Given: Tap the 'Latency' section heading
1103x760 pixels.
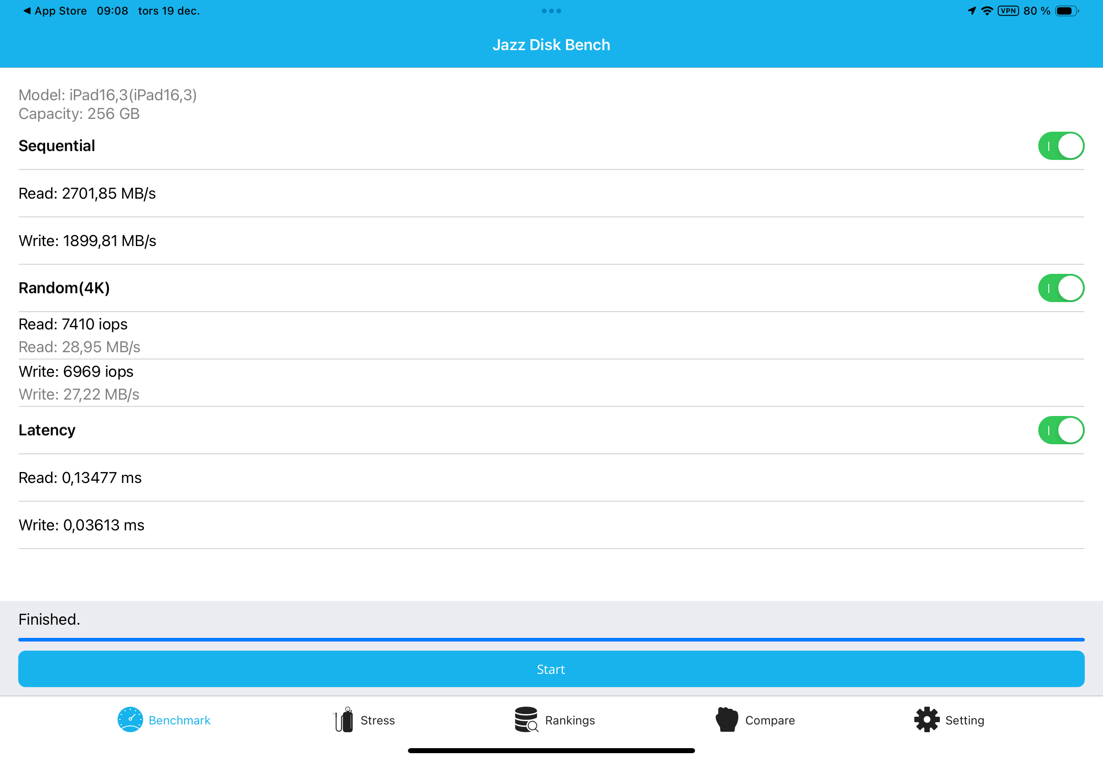Looking at the screenshot, I should click(x=47, y=430).
